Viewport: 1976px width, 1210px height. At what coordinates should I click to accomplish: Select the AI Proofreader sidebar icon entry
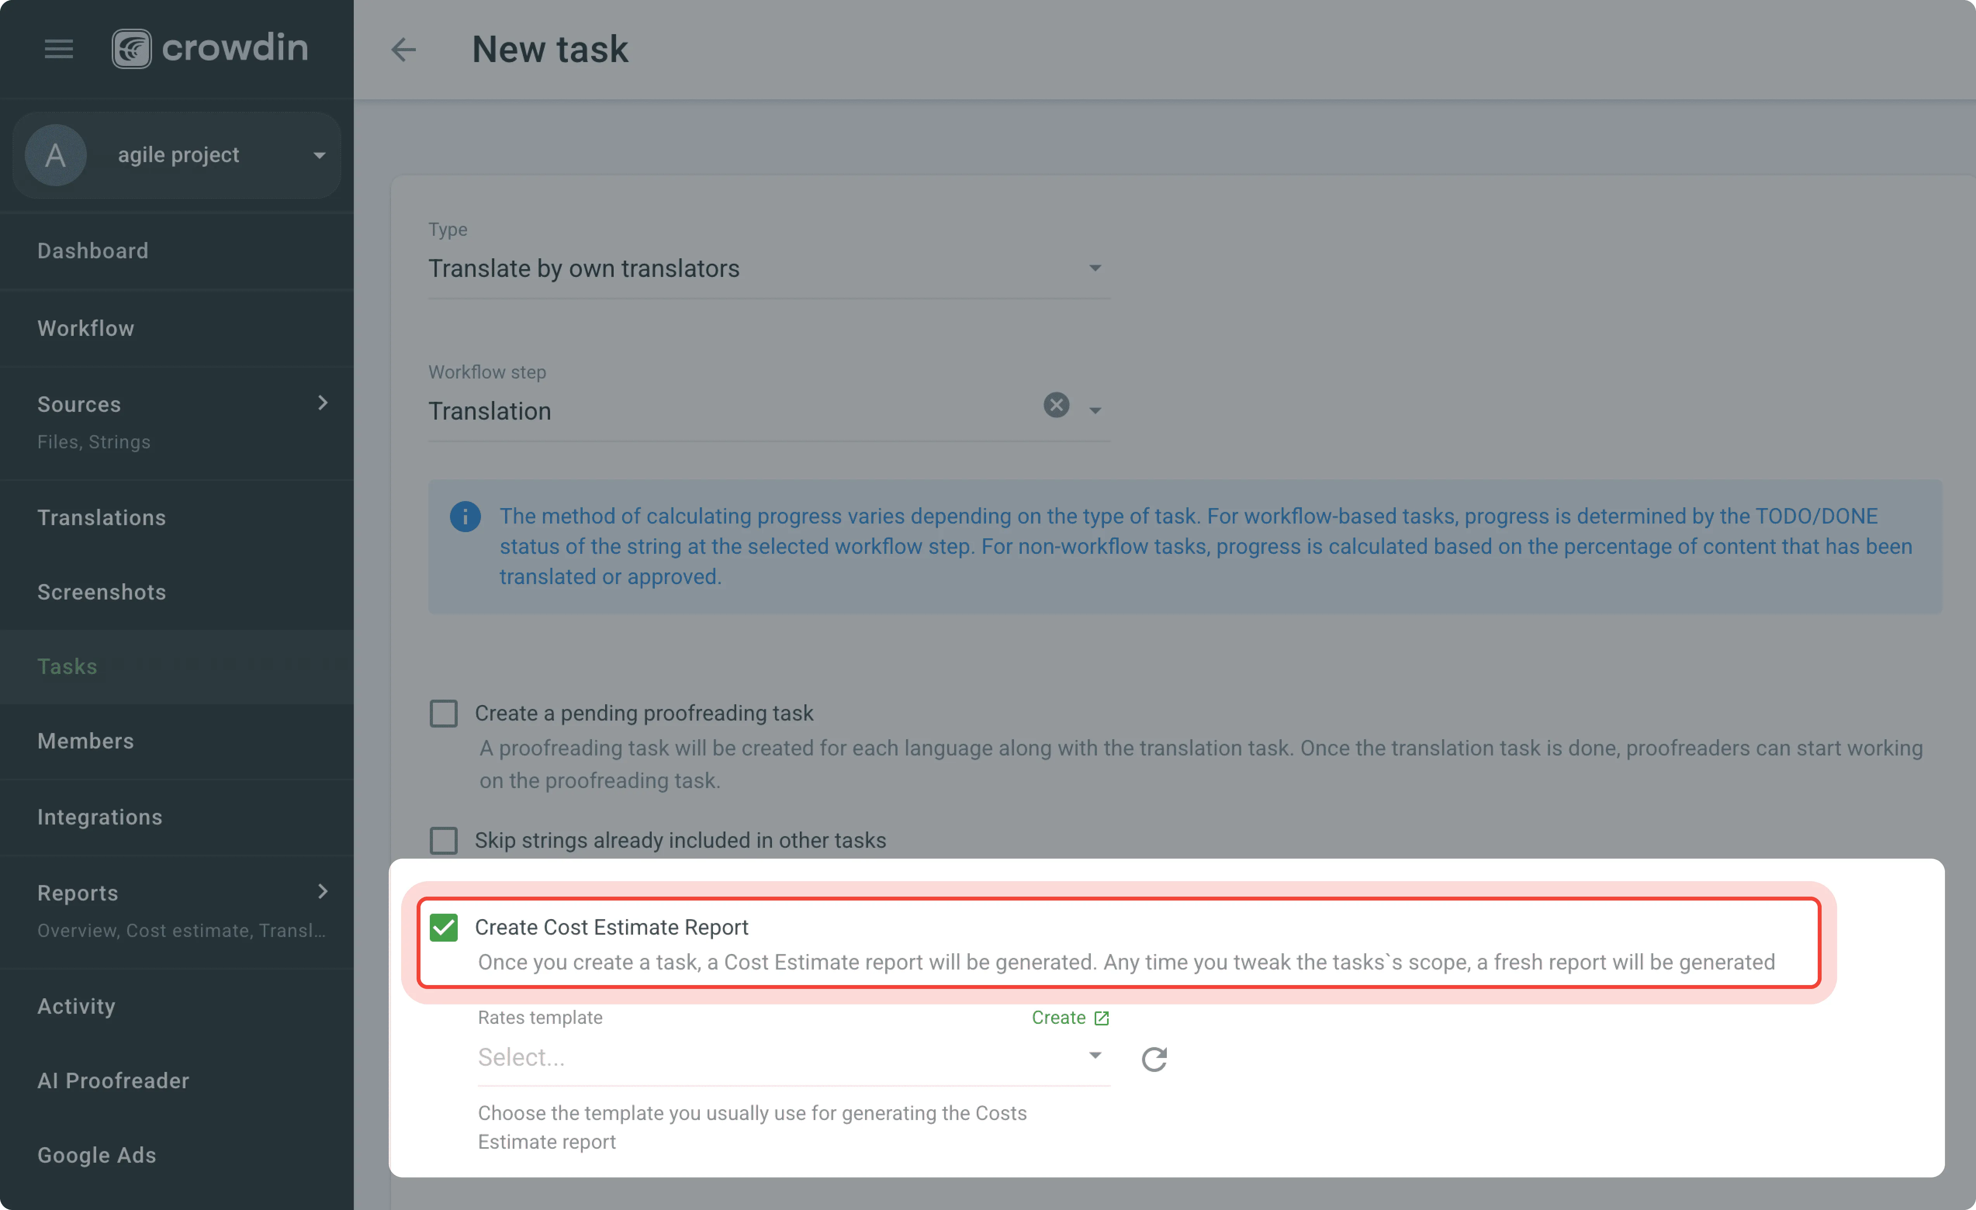point(113,1080)
